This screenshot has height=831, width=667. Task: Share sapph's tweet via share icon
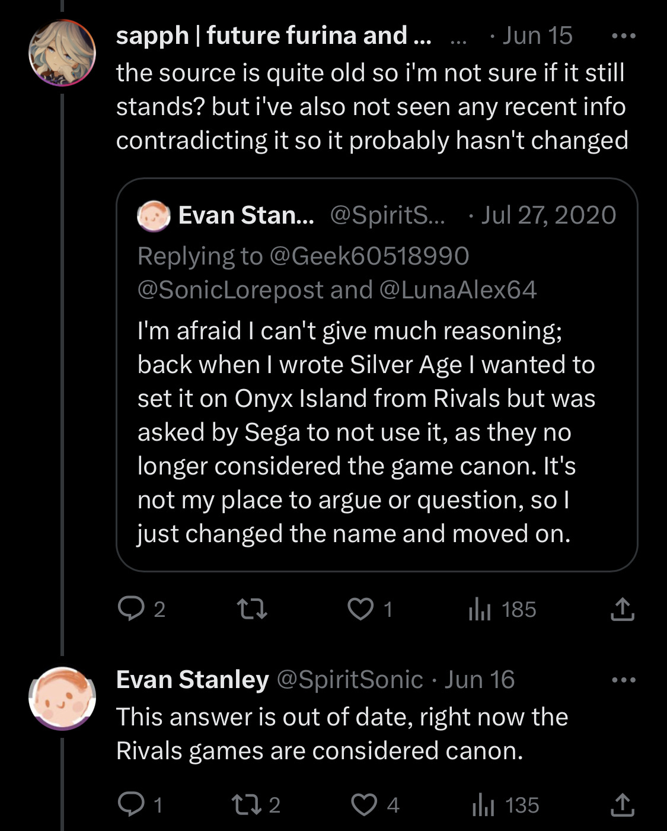(x=623, y=609)
